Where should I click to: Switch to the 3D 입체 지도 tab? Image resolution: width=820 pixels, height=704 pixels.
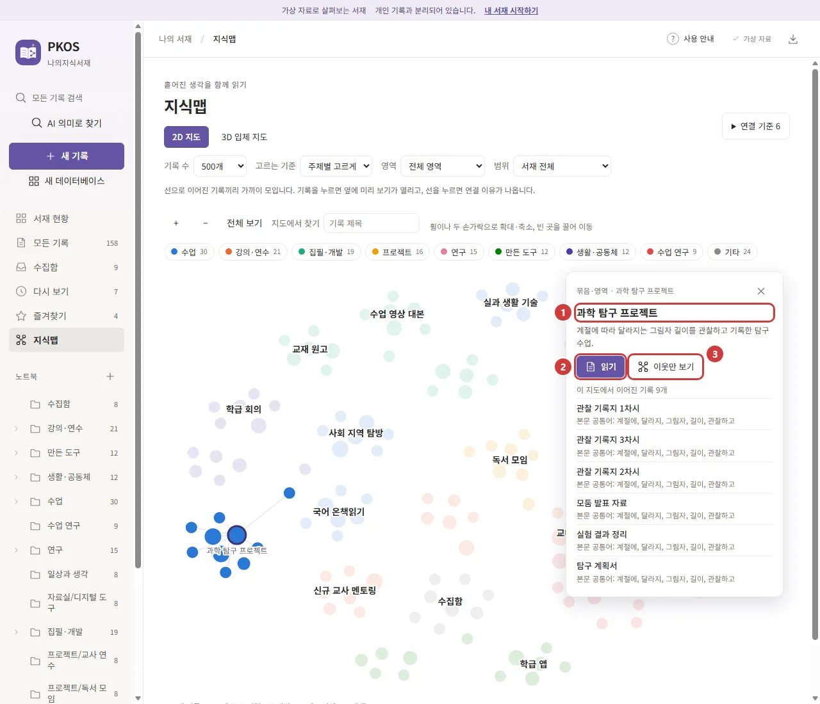click(x=244, y=137)
